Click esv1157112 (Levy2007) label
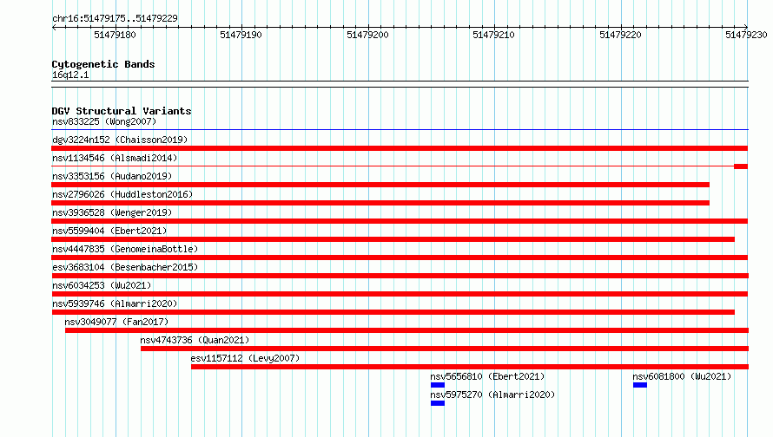The width and height of the screenshot is (773, 437). (x=245, y=358)
